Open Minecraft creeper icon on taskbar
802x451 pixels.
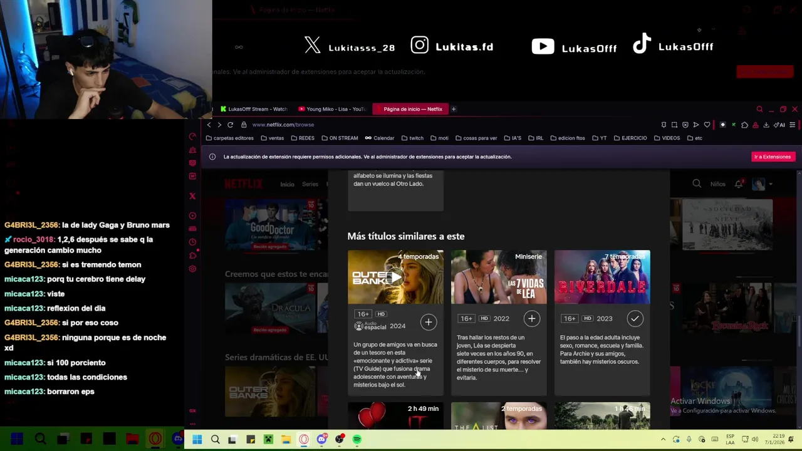268,440
